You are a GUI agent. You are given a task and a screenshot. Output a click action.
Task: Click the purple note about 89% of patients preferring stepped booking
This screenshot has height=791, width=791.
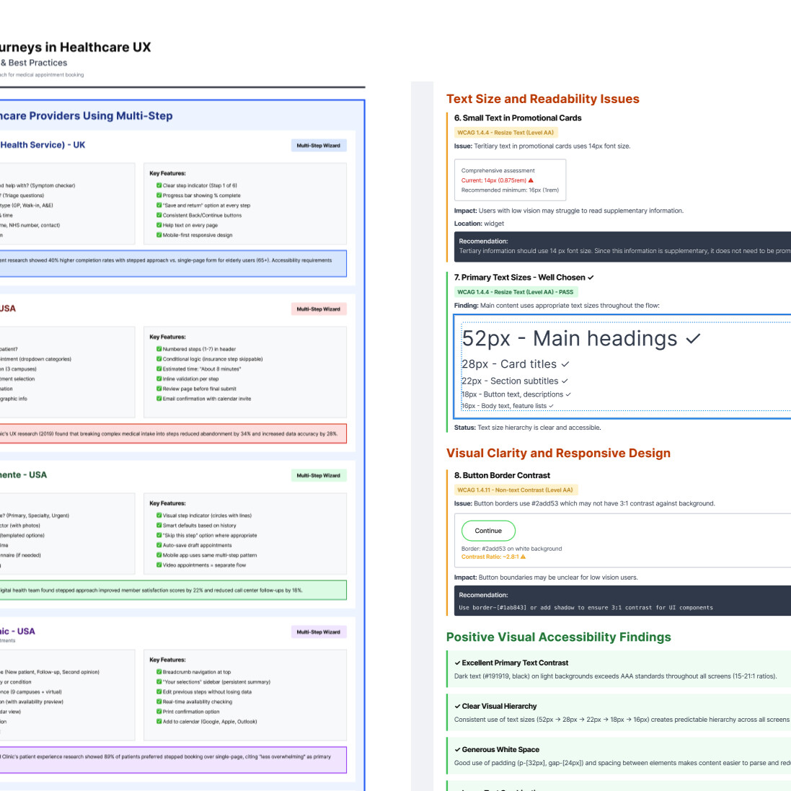pos(173,760)
